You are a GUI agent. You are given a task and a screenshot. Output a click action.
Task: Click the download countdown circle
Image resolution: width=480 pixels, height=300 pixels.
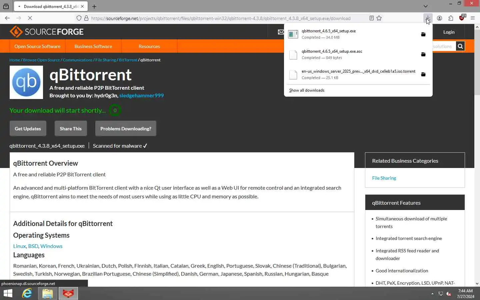[115, 110]
